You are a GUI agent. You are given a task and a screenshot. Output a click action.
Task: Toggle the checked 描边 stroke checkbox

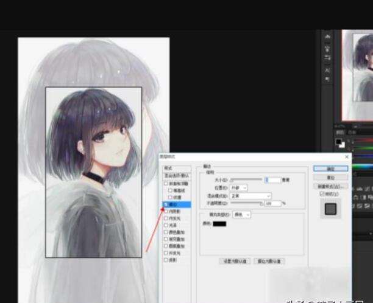[x=166, y=204]
